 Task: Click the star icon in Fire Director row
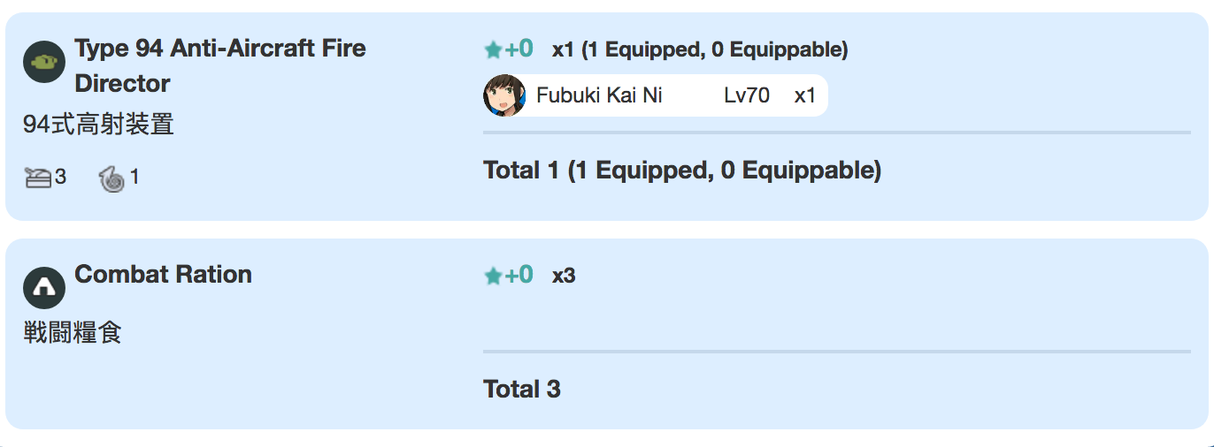[493, 50]
